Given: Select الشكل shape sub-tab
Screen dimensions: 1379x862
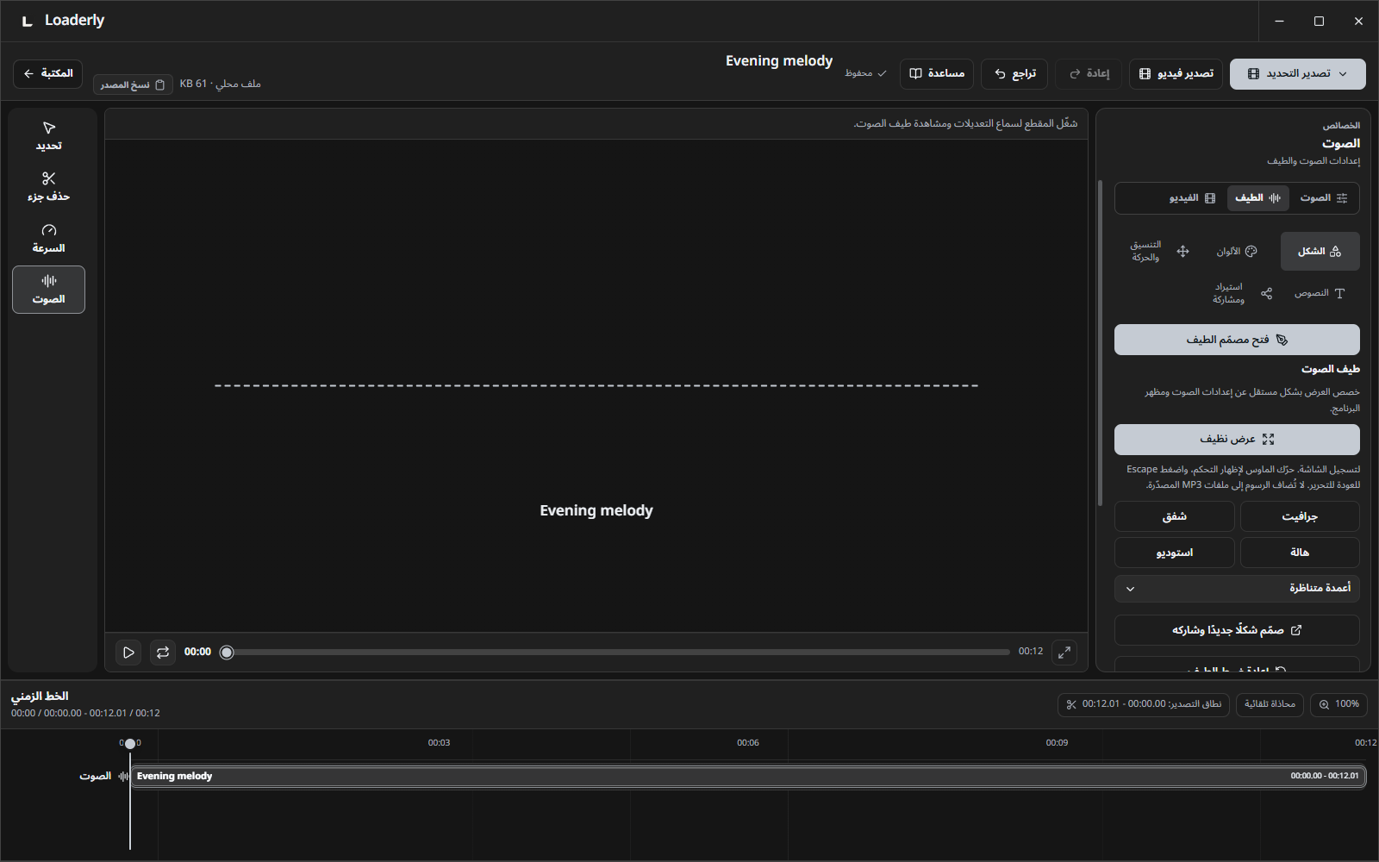Looking at the screenshot, I should click(1320, 251).
